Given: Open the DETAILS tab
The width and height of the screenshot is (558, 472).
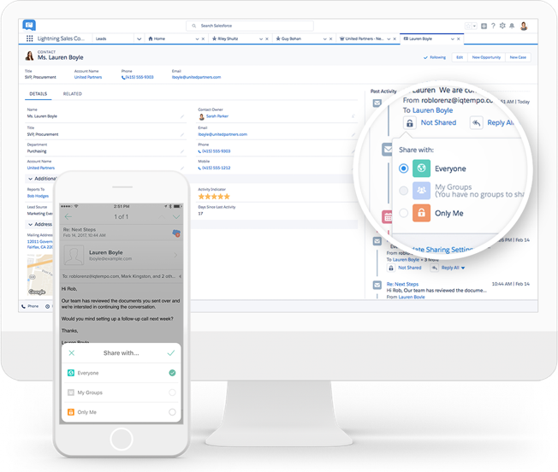Looking at the screenshot, I should [x=38, y=94].
